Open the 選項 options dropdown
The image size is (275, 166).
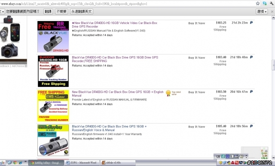(x=262, y=12)
